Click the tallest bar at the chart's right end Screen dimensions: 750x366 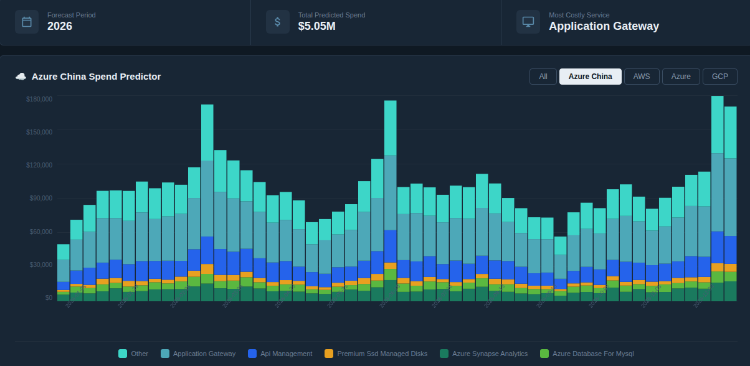(718, 199)
